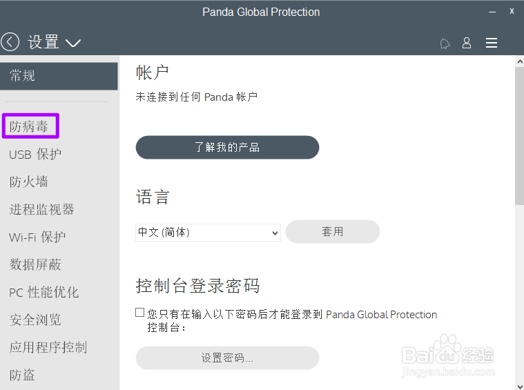This screenshot has width=524, height=390.
Task: Expand the 设置 title dropdown chevron
Action: [73, 43]
